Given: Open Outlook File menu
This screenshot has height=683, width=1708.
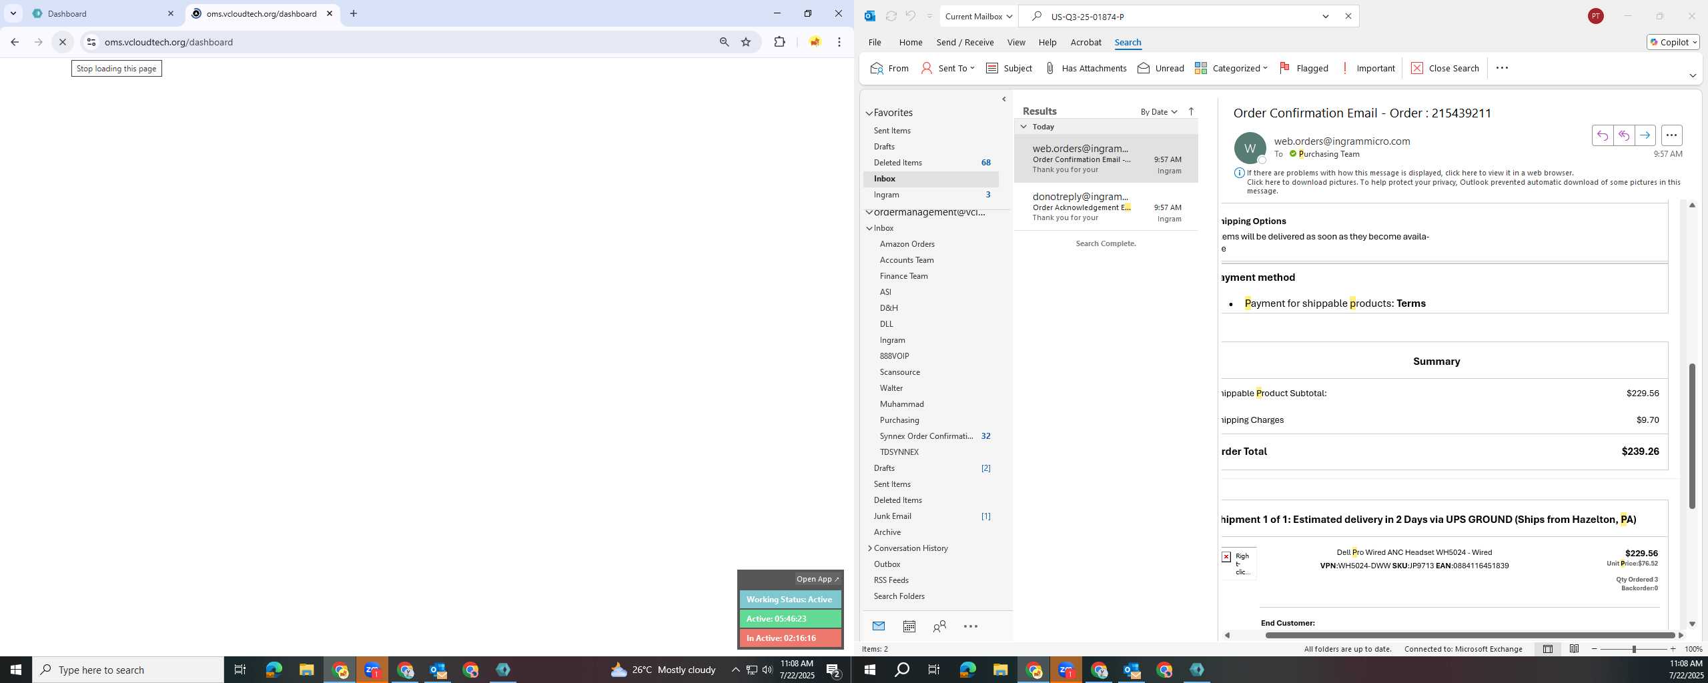Looking at the screenshot, I should pos(874,42).
